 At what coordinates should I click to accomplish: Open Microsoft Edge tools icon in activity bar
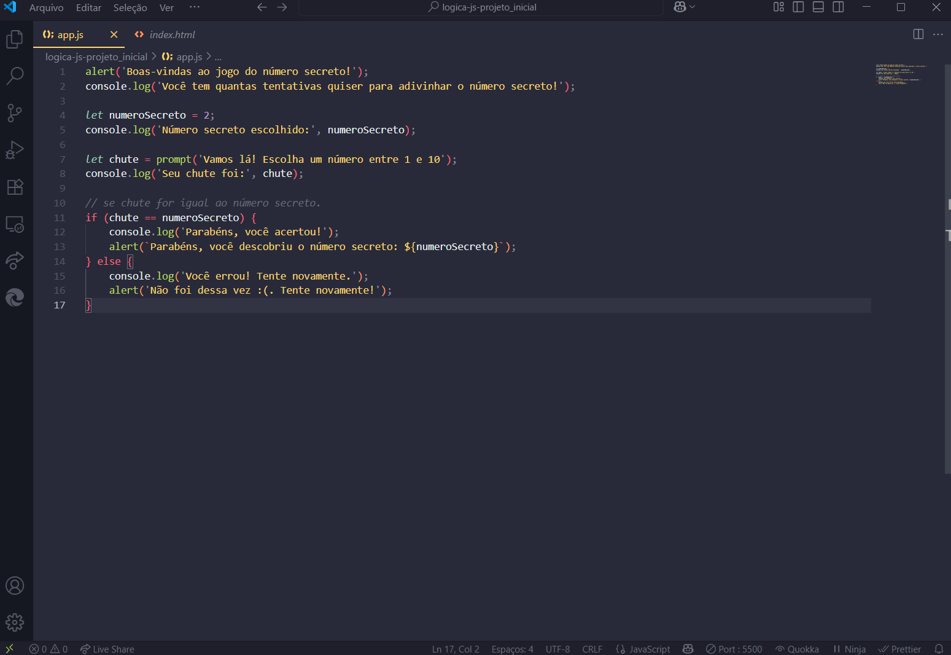click(15, 297)
